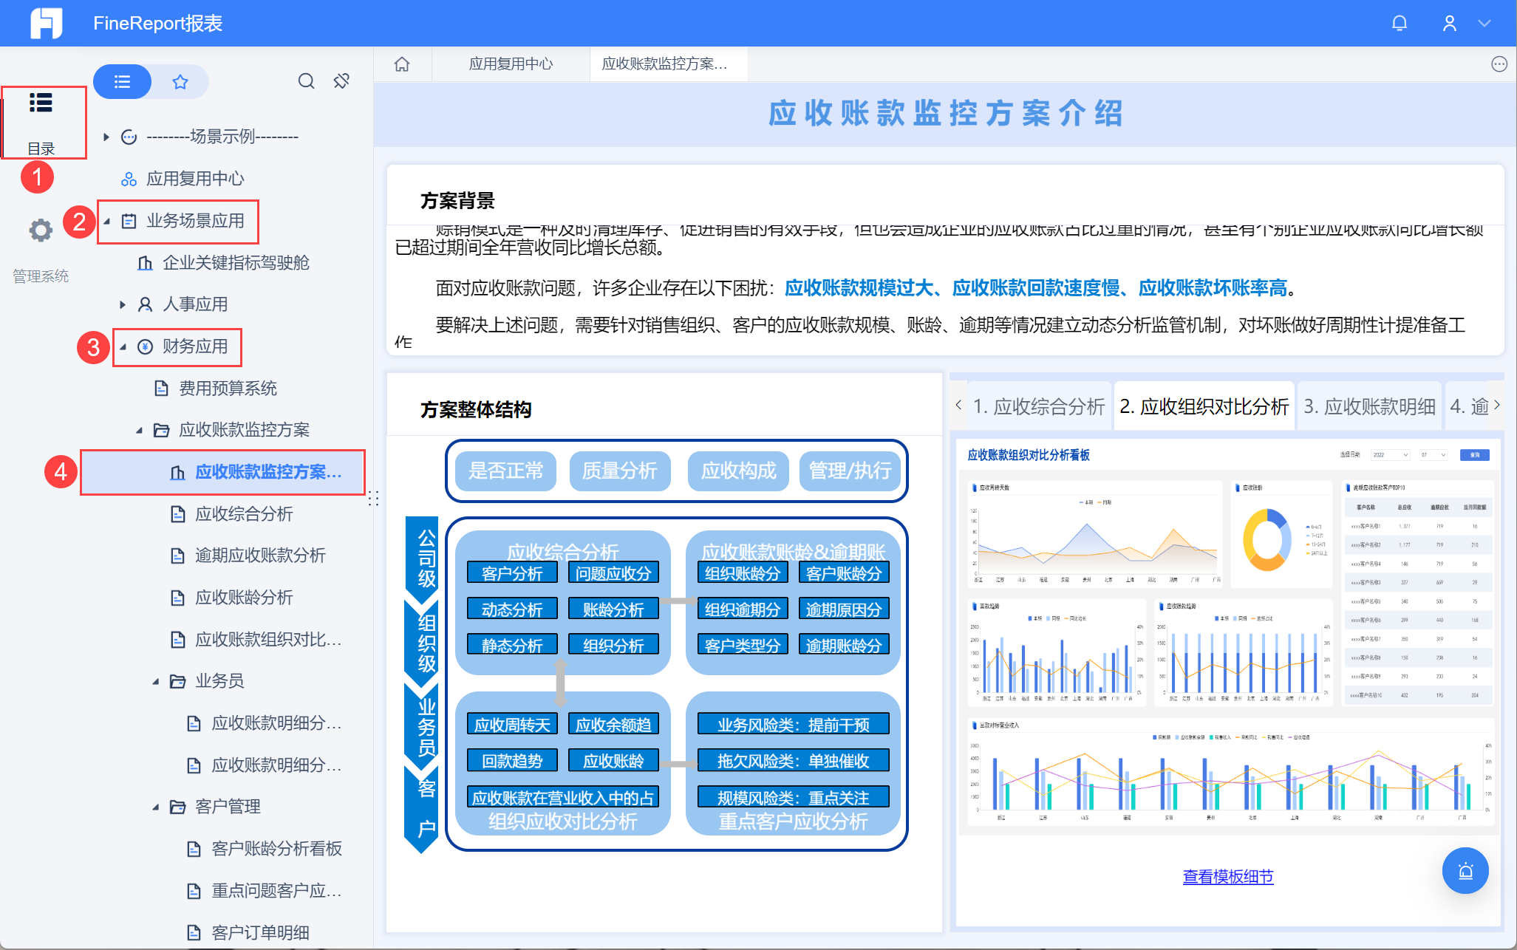1517x950 pixels.
Task: Switch to the list view toggle
Action: tap(123, 81)
